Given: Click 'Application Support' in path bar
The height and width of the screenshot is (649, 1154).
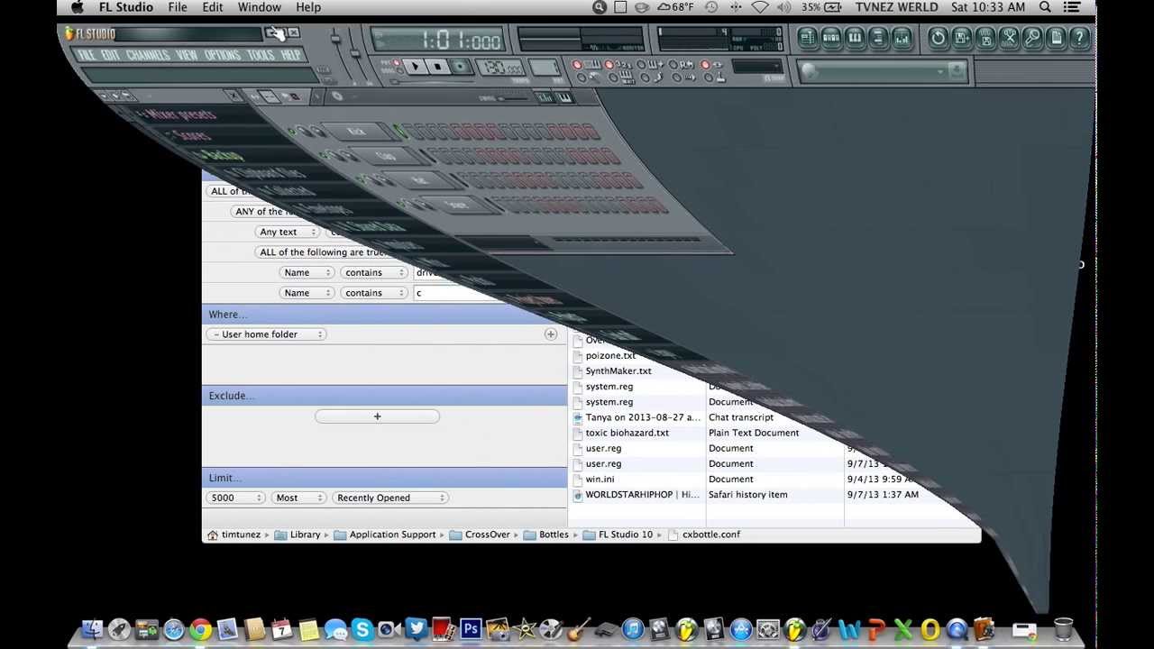Looking at the screenshot, I should tap(385, 535).
